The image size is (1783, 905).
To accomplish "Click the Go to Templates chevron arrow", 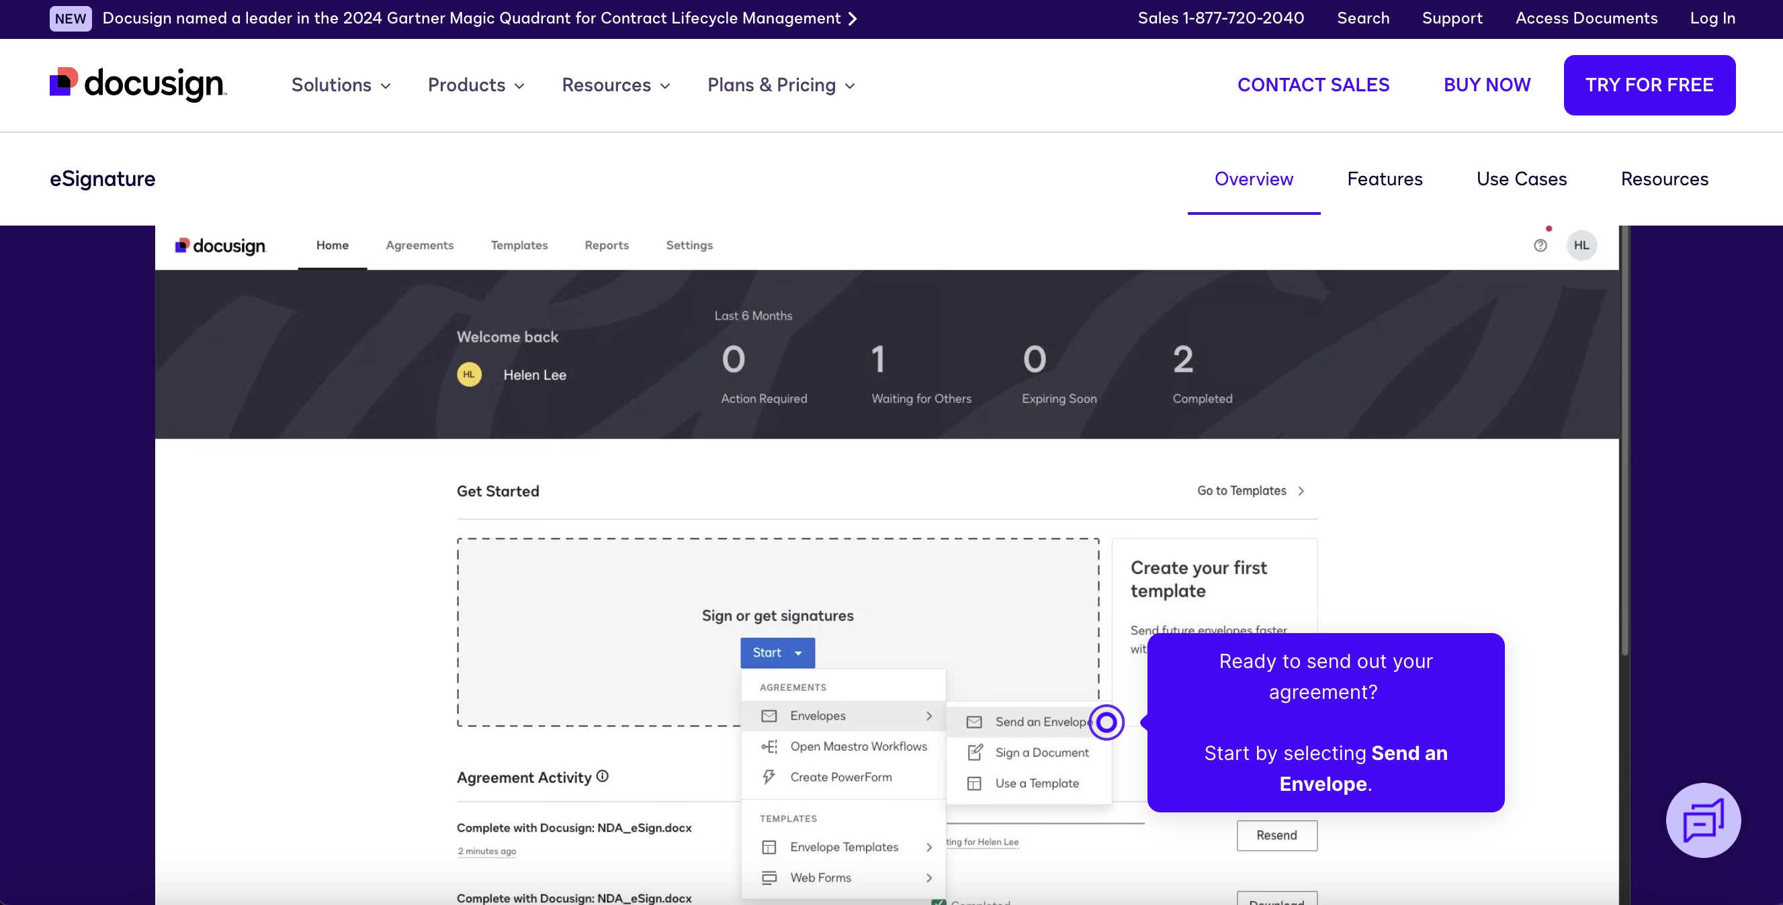I will (x=1301, y=491).
